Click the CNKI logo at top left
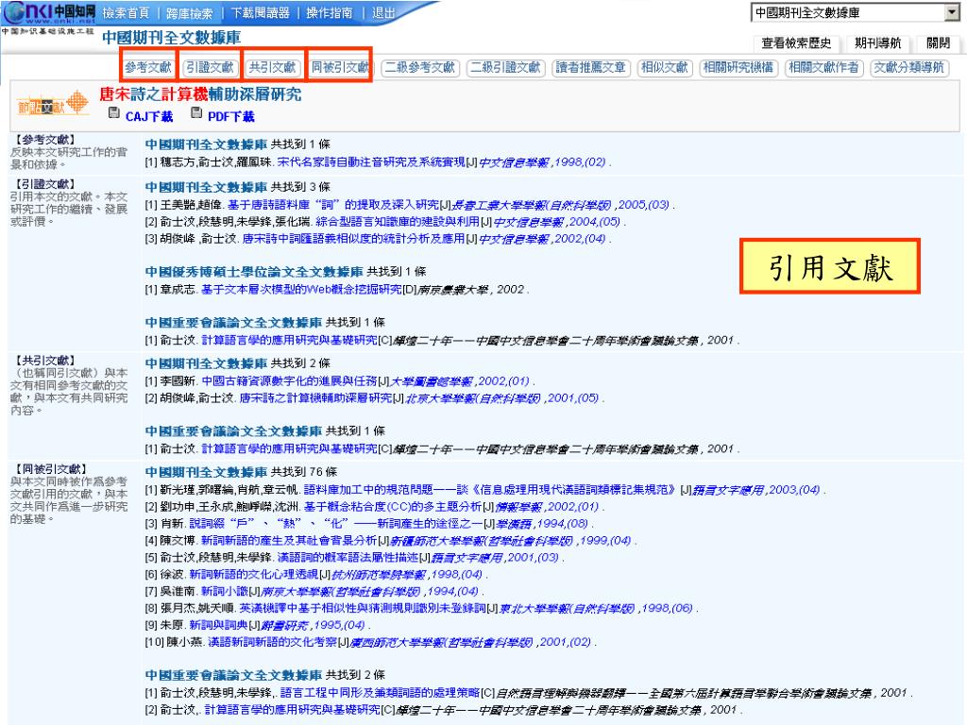 [x=49, y=12]
